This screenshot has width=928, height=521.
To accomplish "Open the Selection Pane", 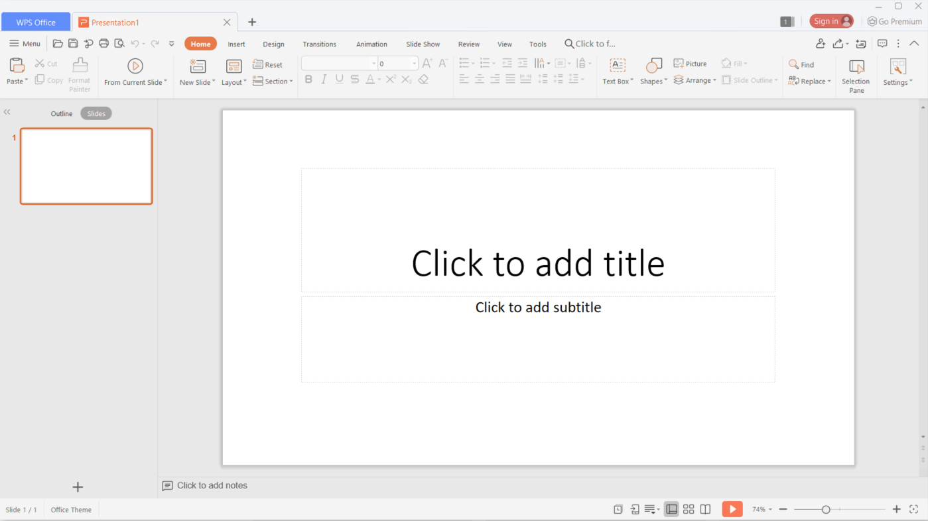I will click(855, 75).
